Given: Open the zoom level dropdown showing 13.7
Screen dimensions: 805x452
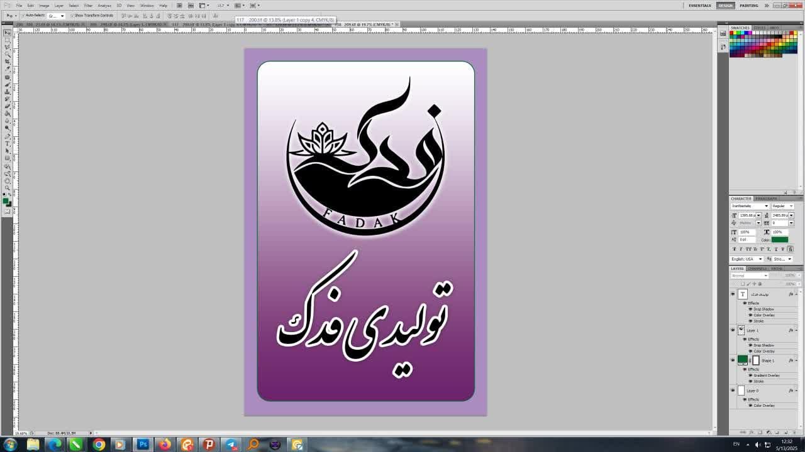Looking at the screenshot, I should point(223,6).
